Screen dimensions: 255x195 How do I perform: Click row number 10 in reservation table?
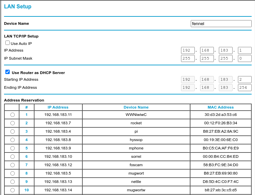pyautogui.click(x=26, y=190)
